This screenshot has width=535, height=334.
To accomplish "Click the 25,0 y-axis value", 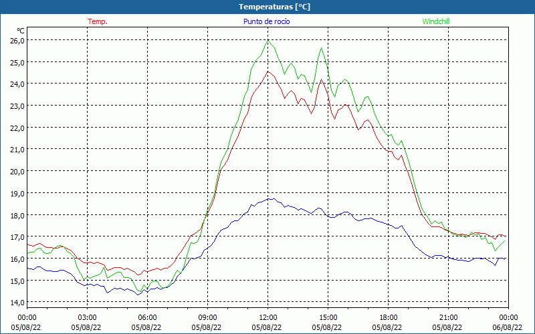I will (17, 62).
